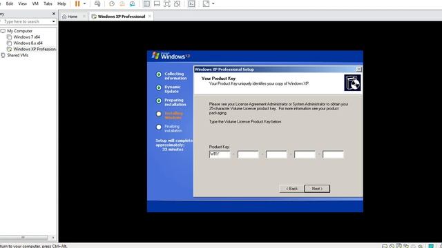
Task: Click the orange Pause VM icon
Action: click(77, 3)
